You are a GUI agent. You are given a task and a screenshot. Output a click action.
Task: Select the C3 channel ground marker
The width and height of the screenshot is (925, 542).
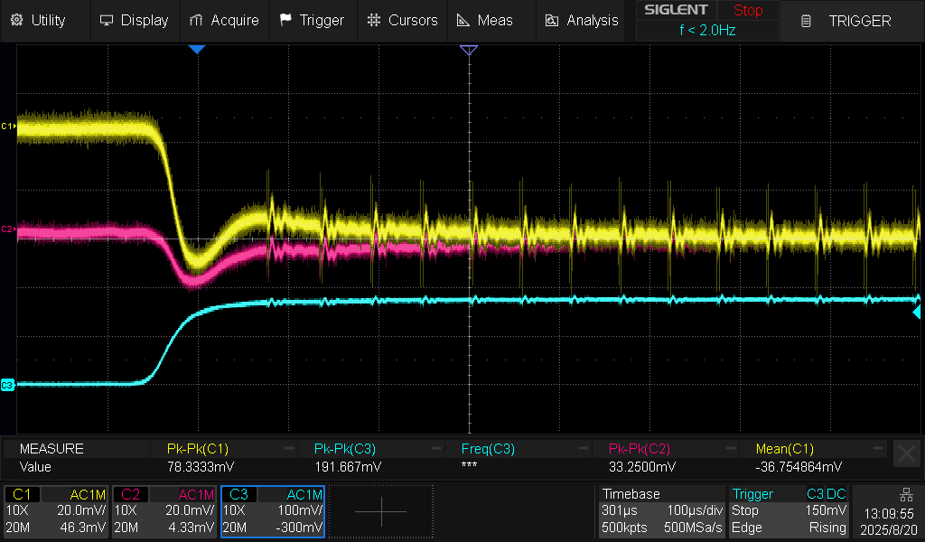(8, 385)
